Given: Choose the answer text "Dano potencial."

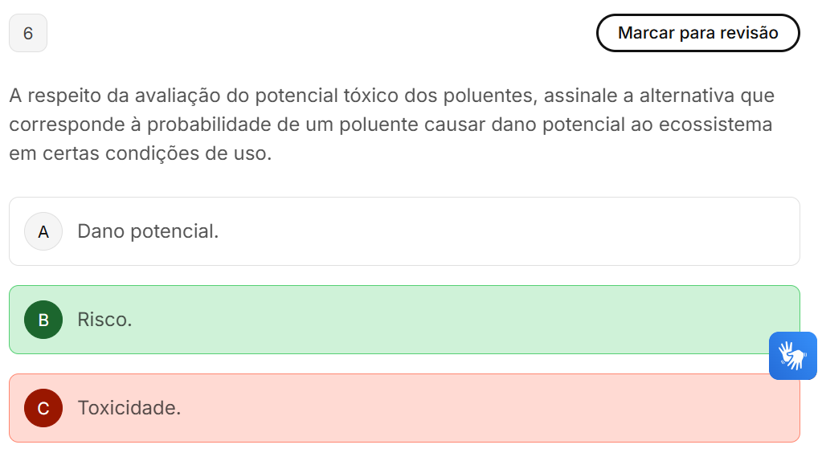Looking at the screenshot, I should pyautogui.click(x=148, y=232).
